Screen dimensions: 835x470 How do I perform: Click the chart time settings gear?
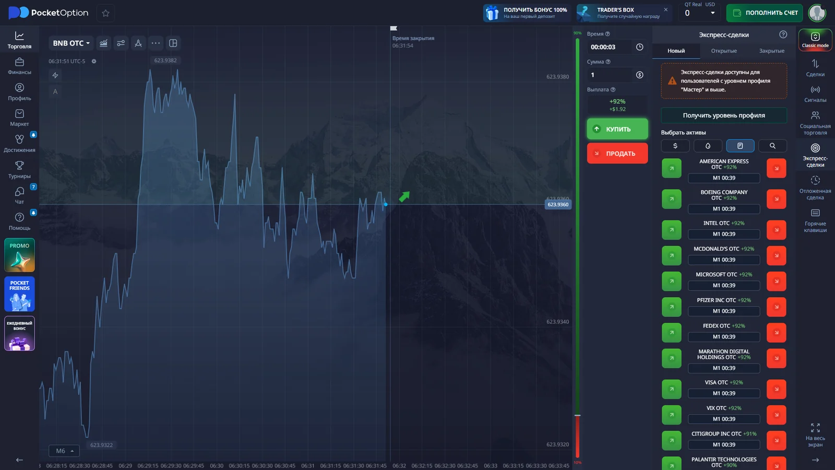[94, 61]
